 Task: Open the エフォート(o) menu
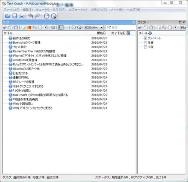point(78,10)
